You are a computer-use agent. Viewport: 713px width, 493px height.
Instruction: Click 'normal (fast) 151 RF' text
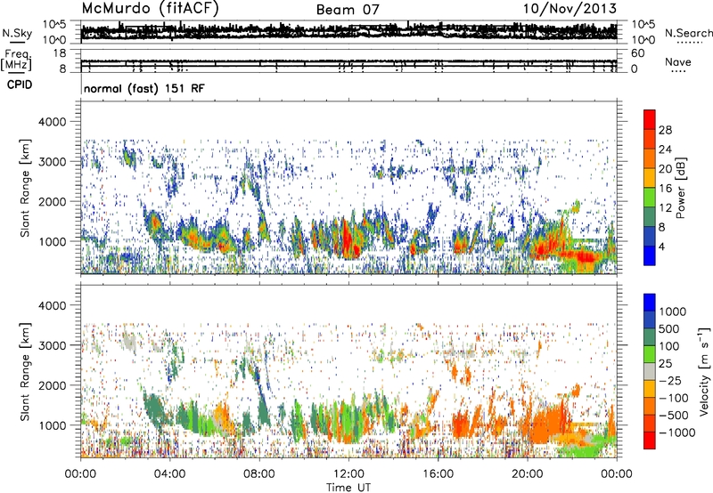(144, 88)
